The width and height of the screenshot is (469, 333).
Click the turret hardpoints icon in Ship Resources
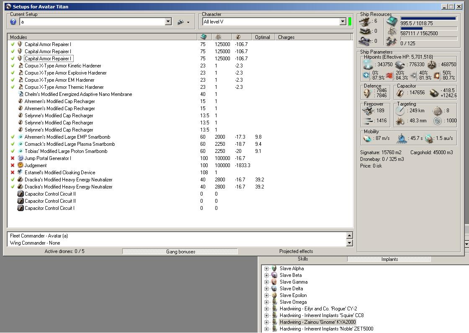tap(364, 21)
